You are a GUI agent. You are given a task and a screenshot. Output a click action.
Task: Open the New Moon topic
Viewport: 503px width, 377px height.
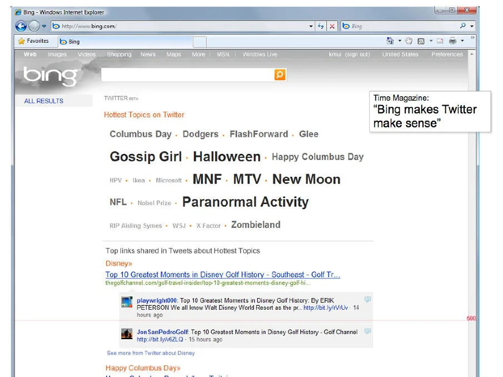coord(306,179)
